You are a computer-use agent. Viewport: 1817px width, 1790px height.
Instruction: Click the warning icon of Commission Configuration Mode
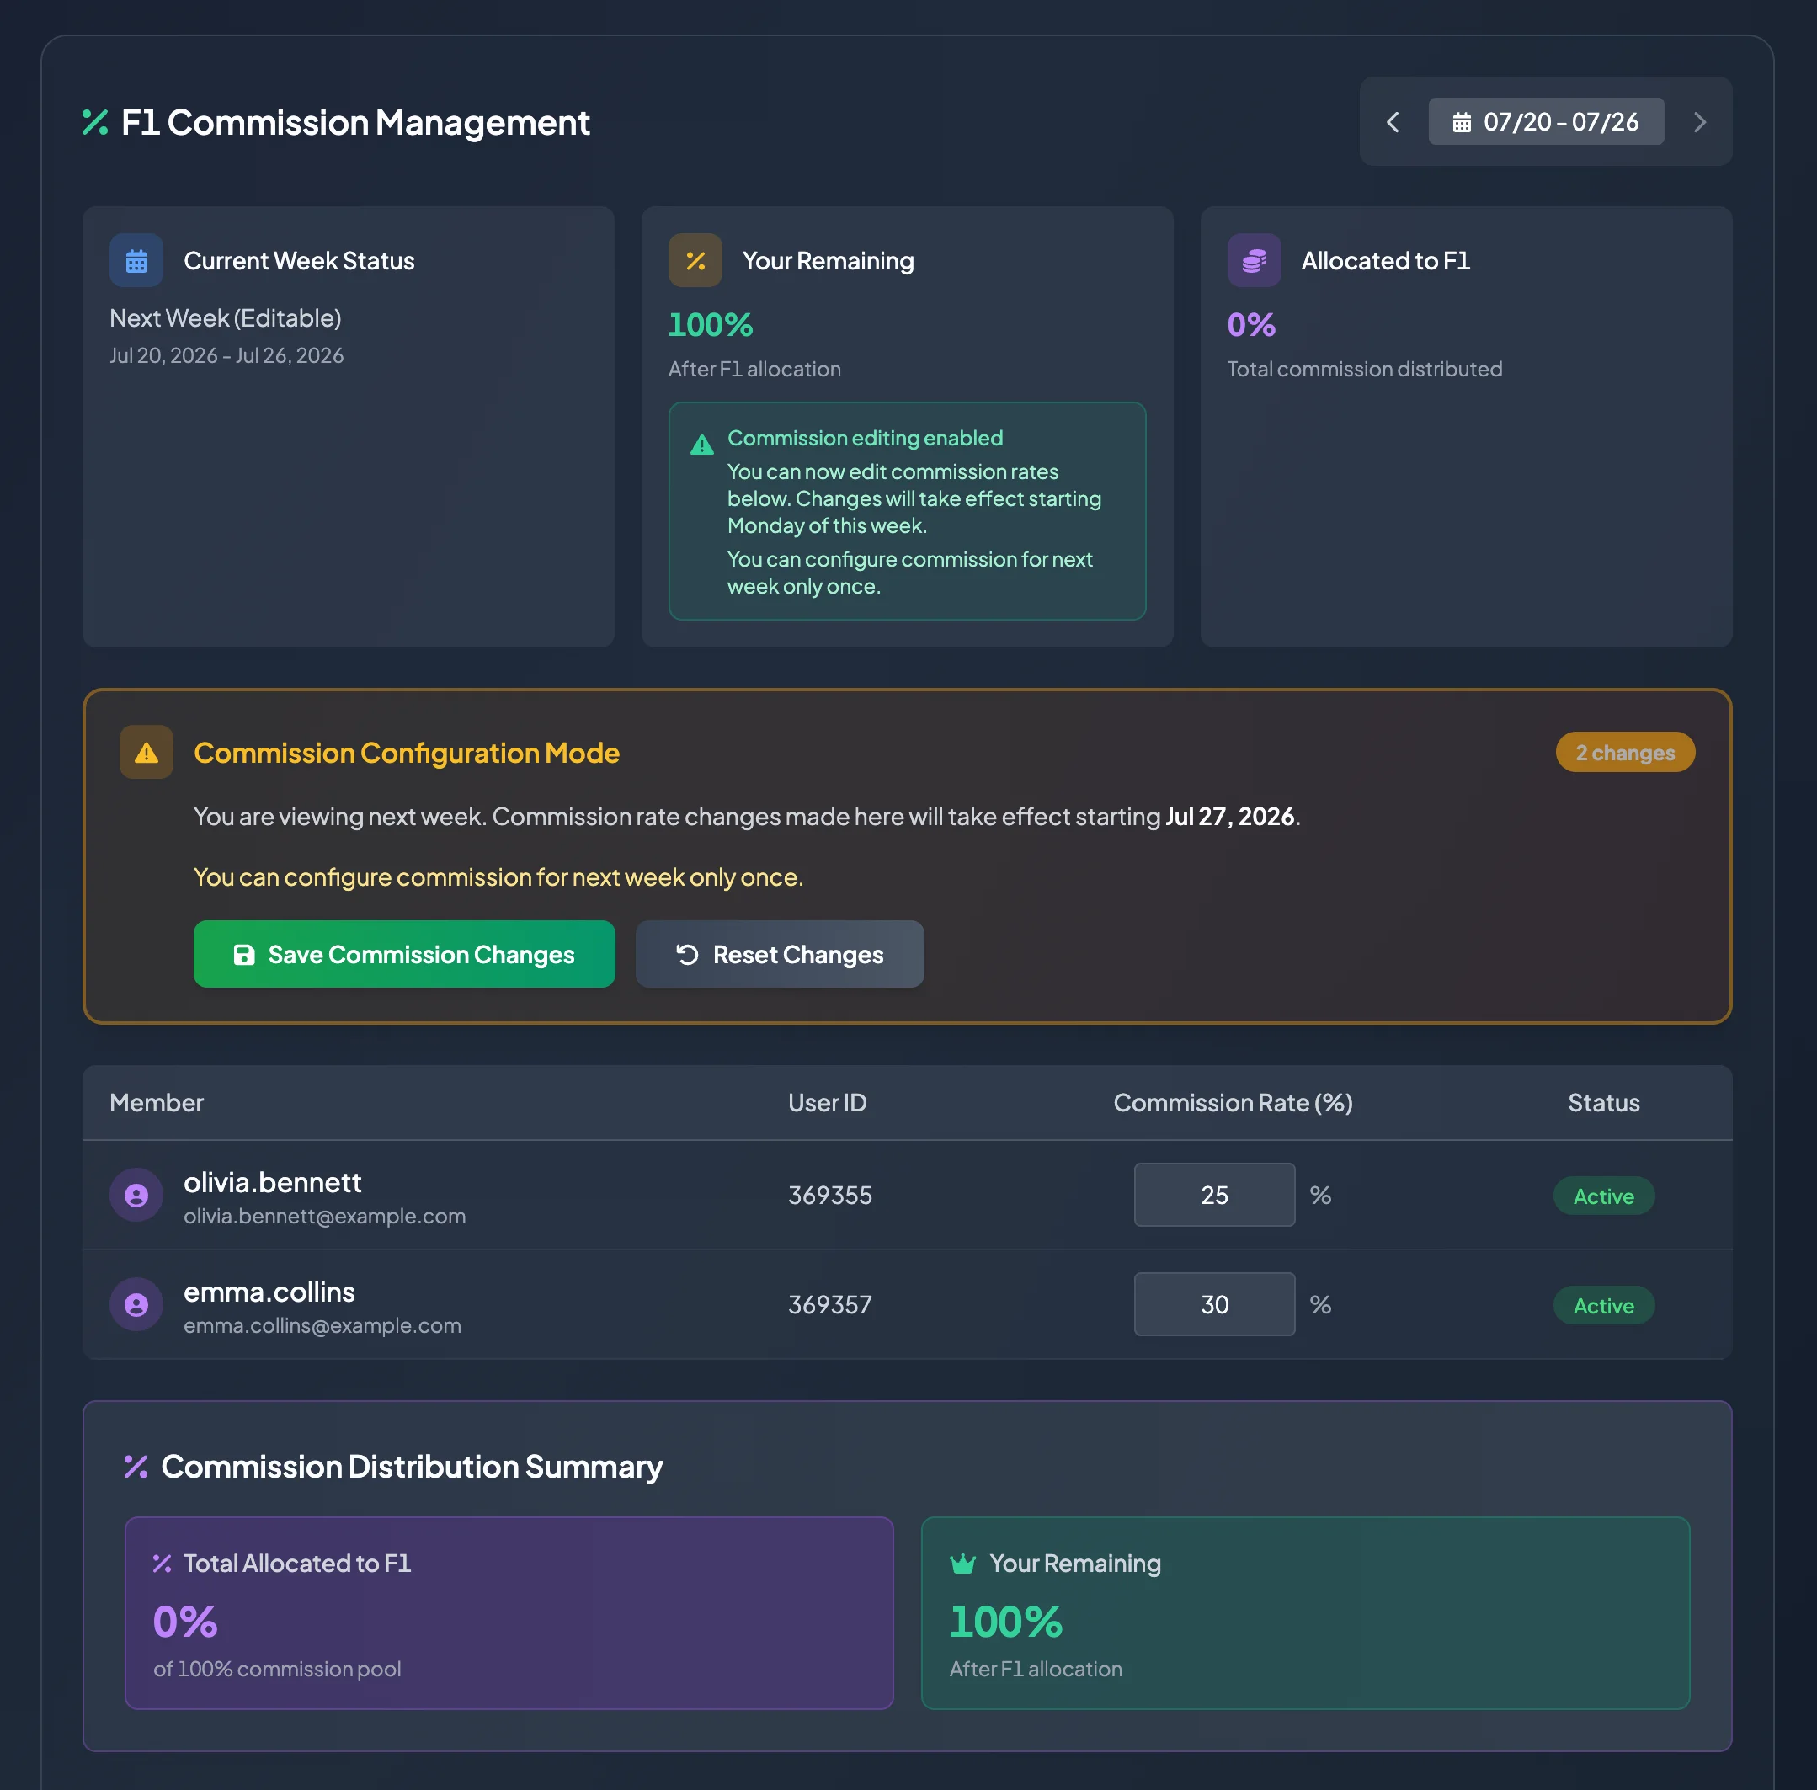point(147,752)
